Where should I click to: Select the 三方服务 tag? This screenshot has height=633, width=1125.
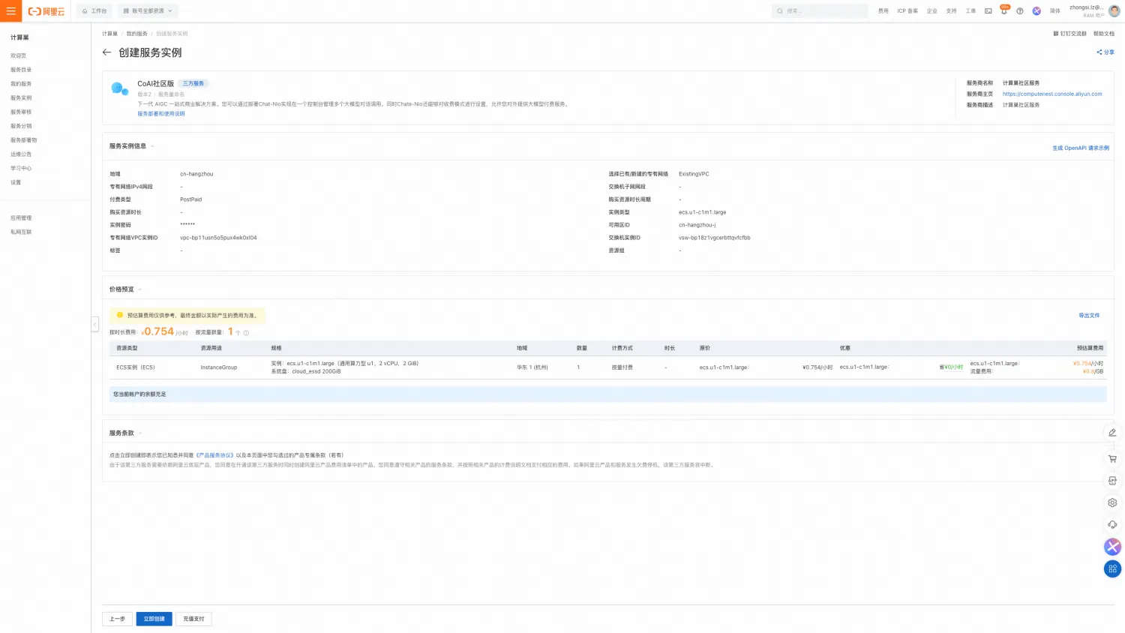pos(193,84)
